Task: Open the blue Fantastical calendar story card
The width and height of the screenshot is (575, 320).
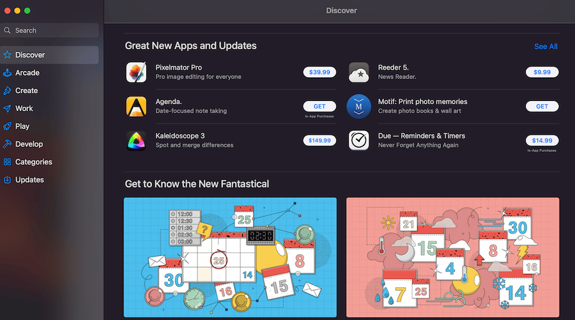Action: [230, 257]
